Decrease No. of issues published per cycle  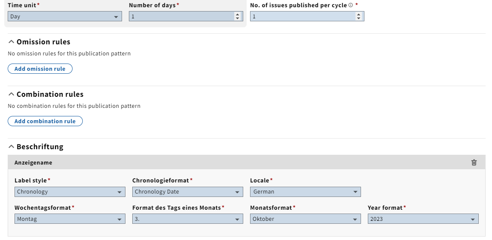pyautogui.click(x=358, y=19)
